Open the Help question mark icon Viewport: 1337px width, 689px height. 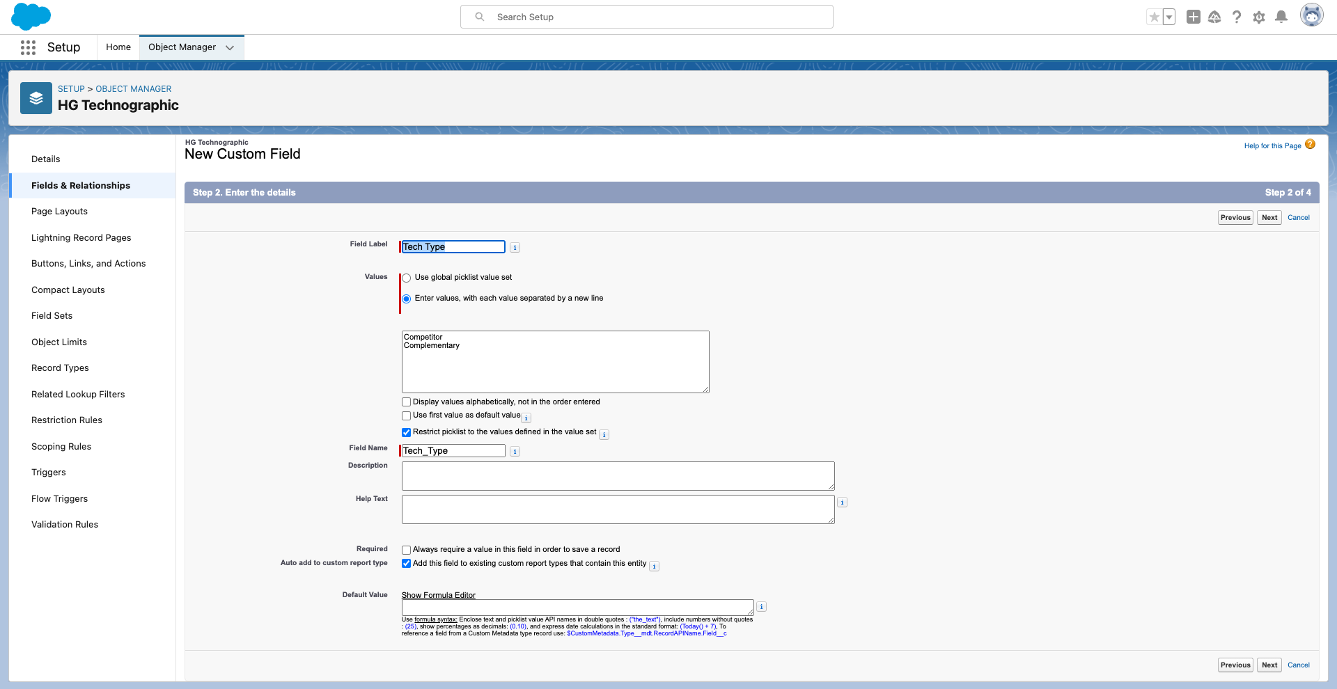1237,17
